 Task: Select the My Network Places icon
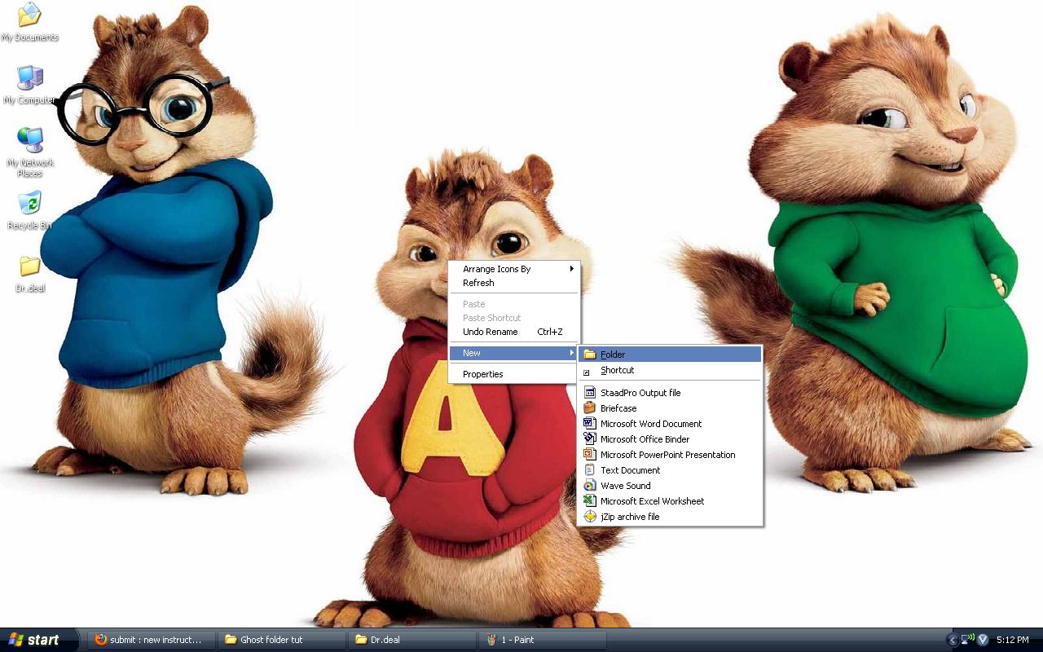click(29, 152)
